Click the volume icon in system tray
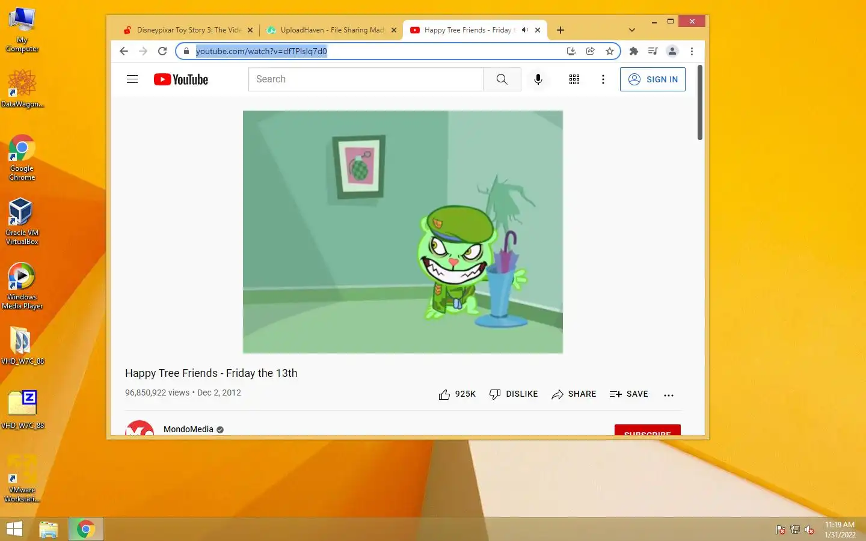The image size is (866, 541). coord(809,530)
